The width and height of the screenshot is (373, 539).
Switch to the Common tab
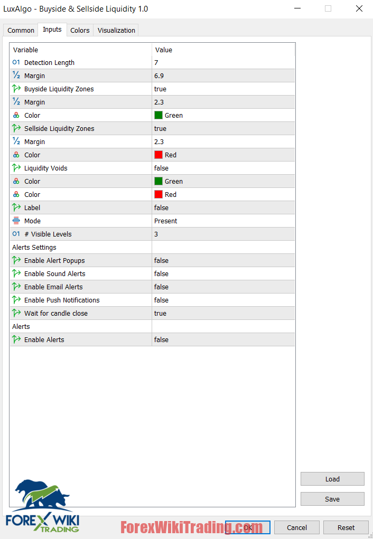click(21, 30)
